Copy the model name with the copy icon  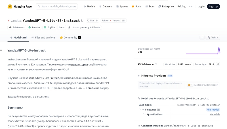(x=82, y=20)
